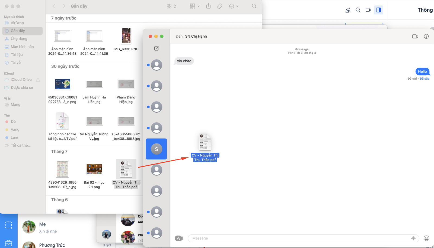Viewport: 434px width, 248px height.
Task: Open Tải về in Finder sidebar
Action: click(22, 63)
